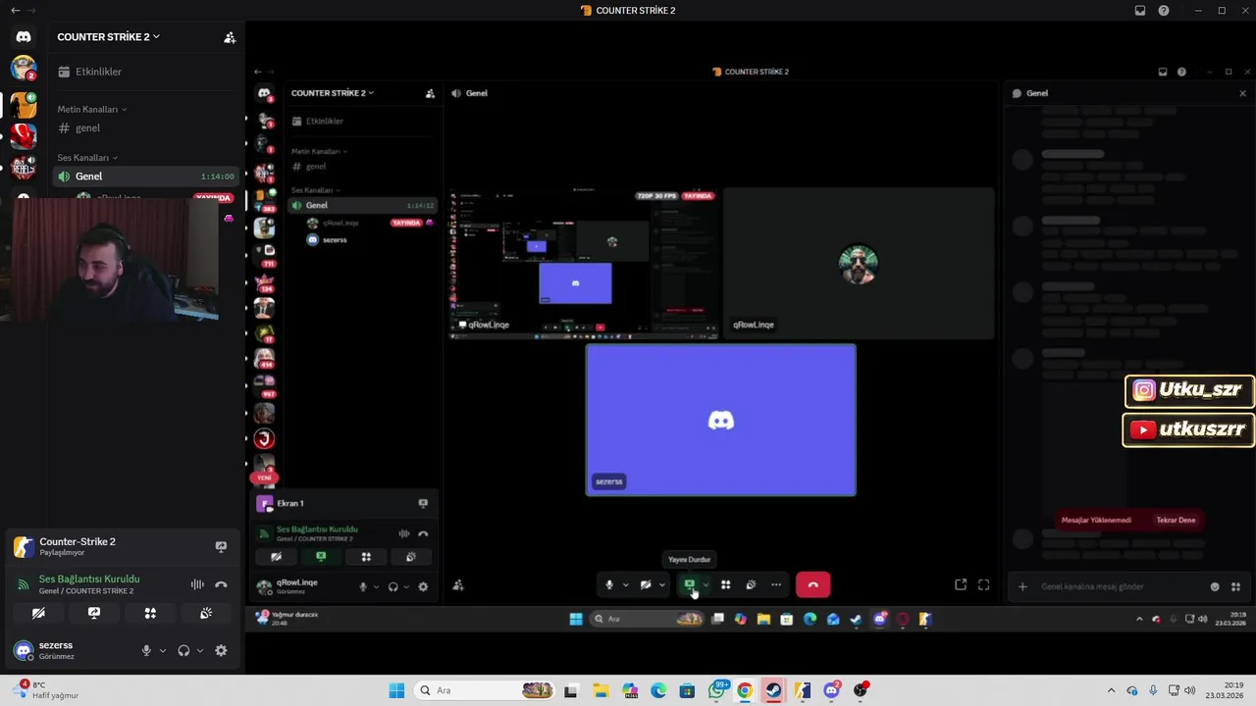The image size is (1256, 706).
Task: Mute microphone in the call control bar
Action: [609, 585]
